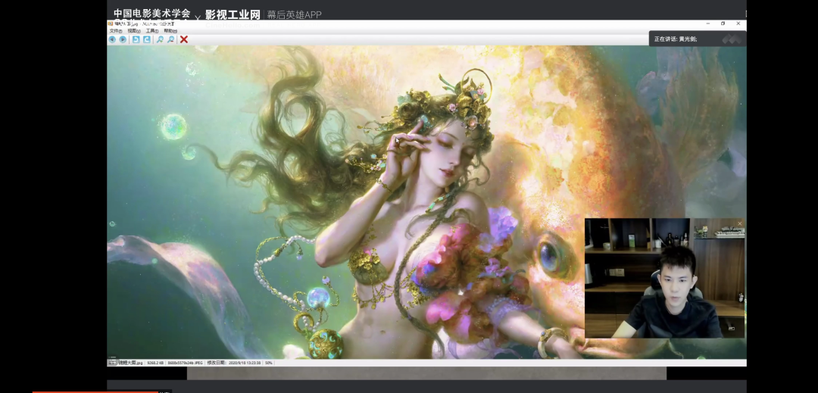Close the image viewer window
The image size is (818, 393).
click(x=738, y=23)
